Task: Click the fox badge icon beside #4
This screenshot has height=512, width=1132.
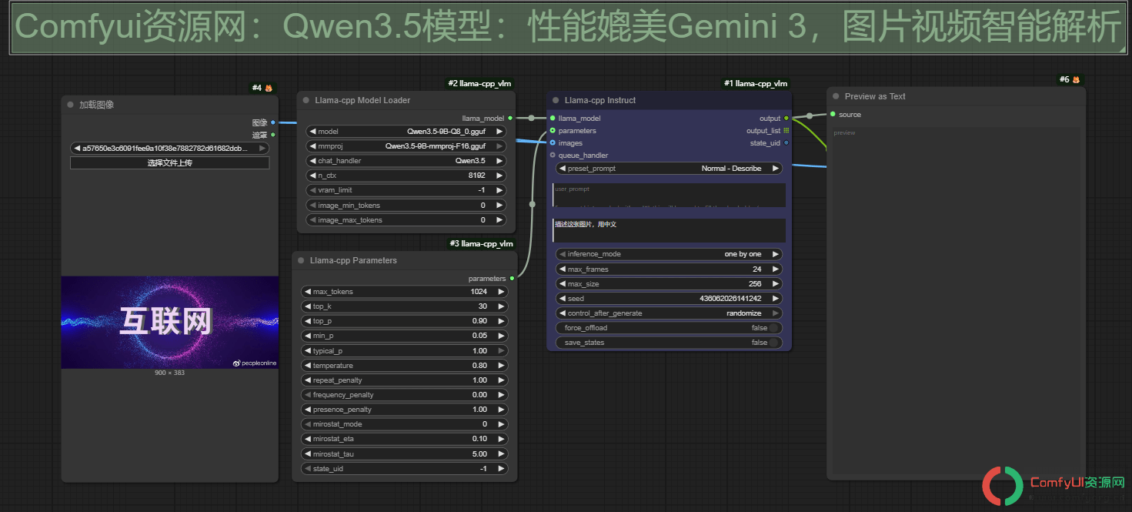Action: (x=269, y=88)
